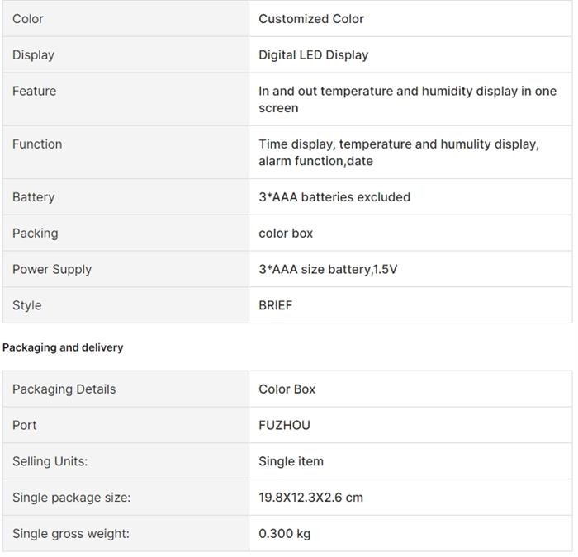Click the "FUZHOU" port value

[285, 426]
